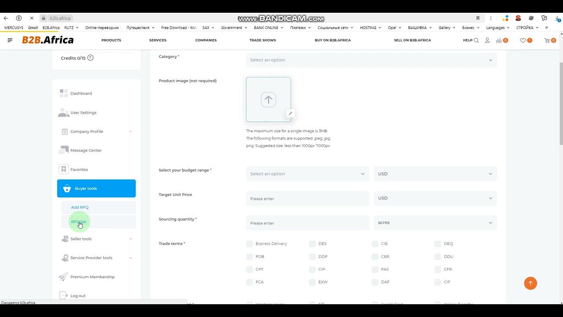Click the orange scroll-to-top arrow button
Viewport: 563px width, 317px height.
[530, 283]
